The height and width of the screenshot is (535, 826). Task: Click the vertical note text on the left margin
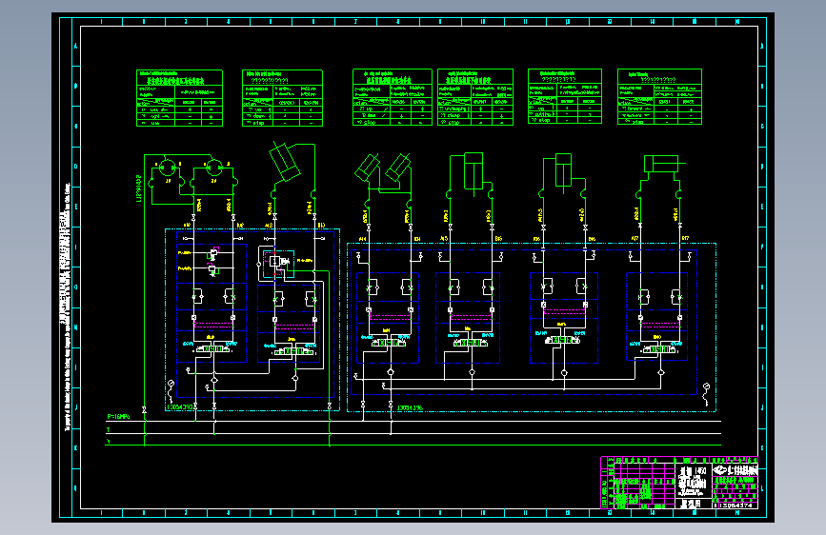[67, 307]
